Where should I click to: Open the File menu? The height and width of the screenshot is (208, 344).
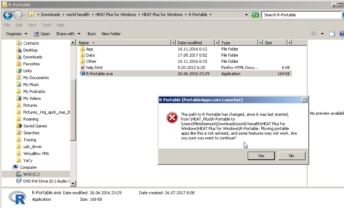(7, 25)
